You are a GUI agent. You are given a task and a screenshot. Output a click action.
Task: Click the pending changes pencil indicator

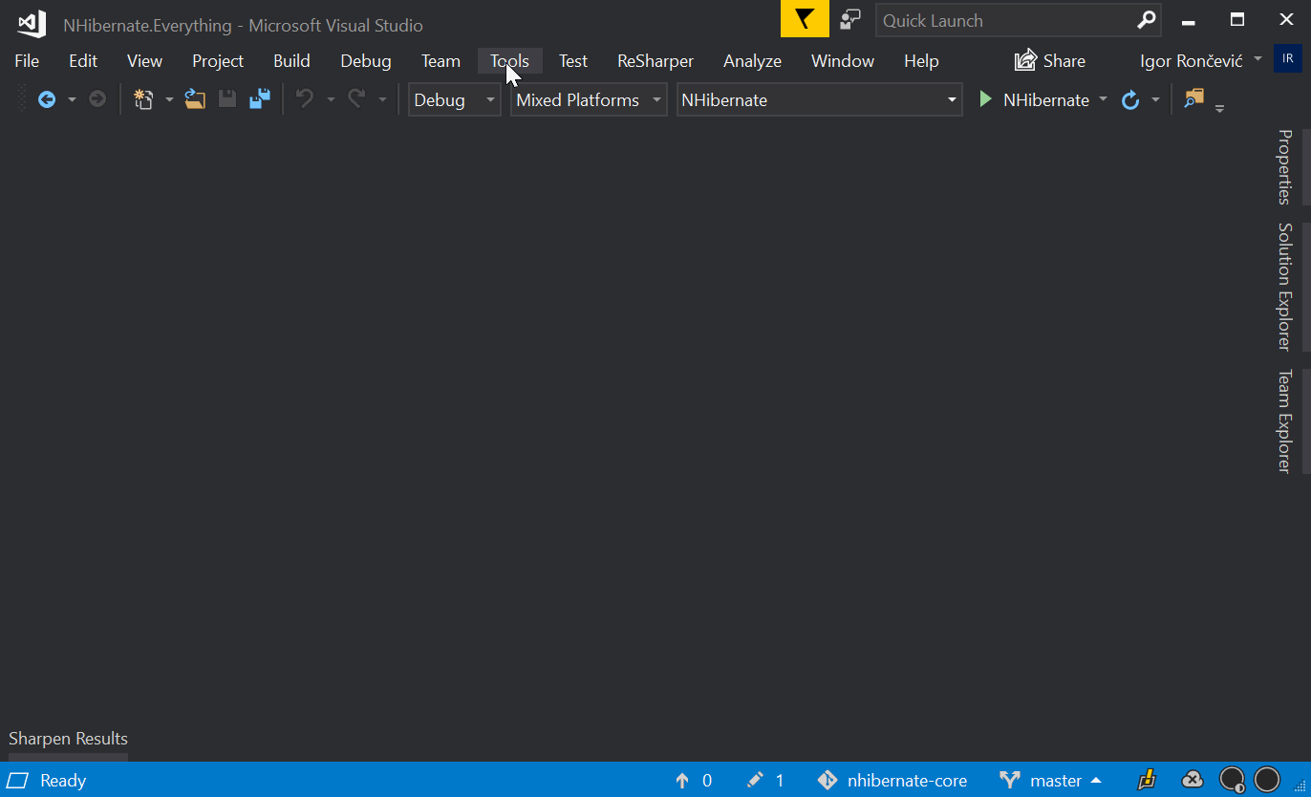click(755, 780)
